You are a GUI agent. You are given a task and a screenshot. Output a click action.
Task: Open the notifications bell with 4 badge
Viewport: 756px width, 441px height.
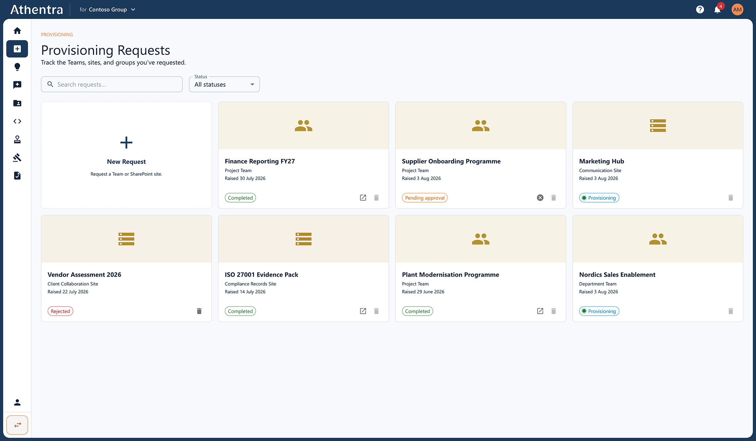pos(717,10)
